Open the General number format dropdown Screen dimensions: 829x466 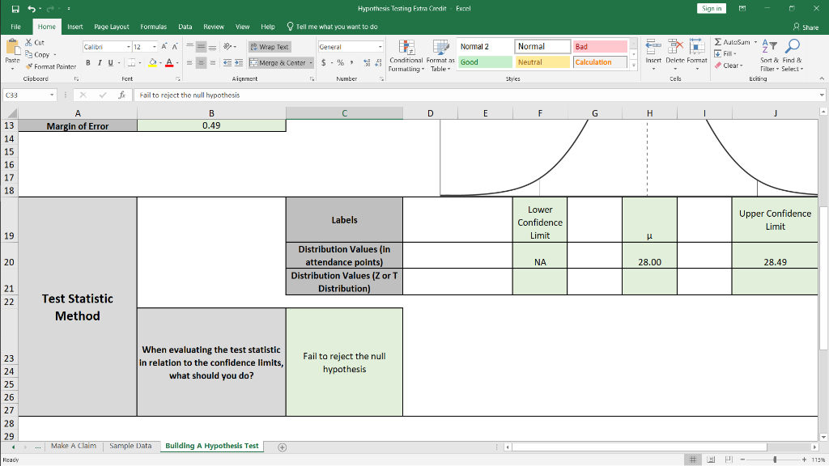(380, 47)
